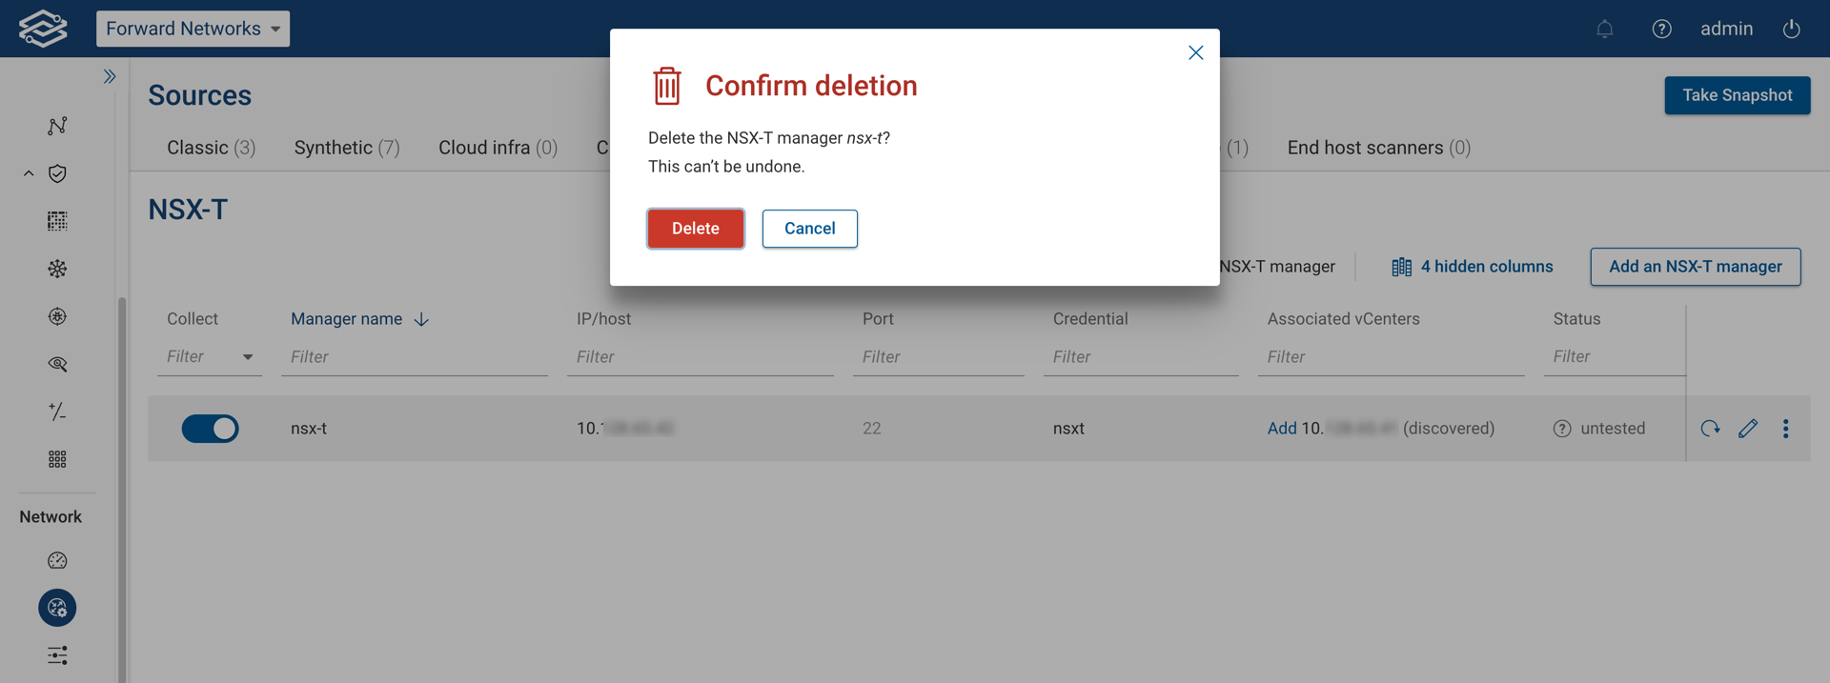Open the eye search sidebar icon
Screen dimensions: 1830x683
pos(57,364)
